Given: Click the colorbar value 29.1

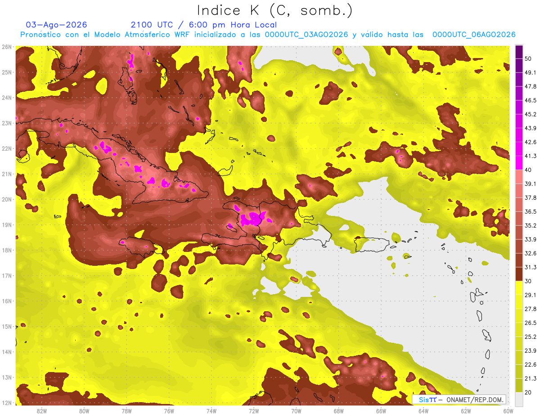Looking at the screenshot, I should (531, 295).
